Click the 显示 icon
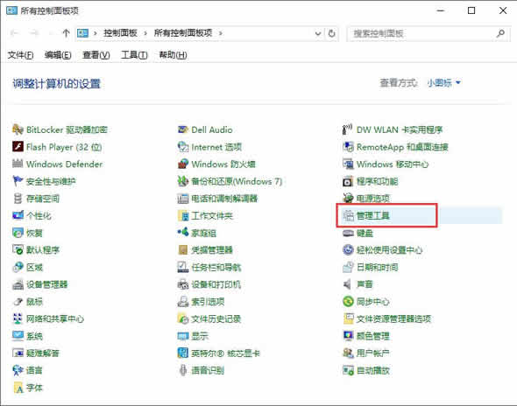The height and width of the screenshot is (406, 517). 183,336
